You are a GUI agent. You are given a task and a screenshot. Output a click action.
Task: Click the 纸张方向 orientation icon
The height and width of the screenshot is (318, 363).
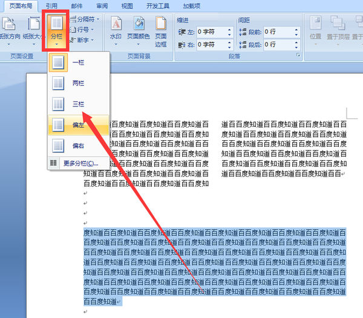[9, 24]
